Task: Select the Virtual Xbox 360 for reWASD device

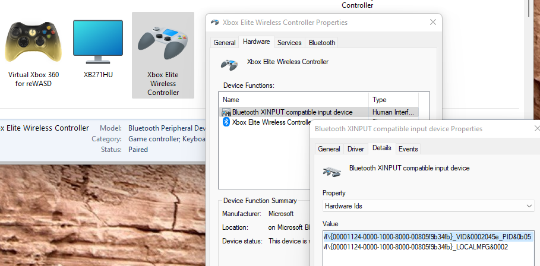Action: [33, 53]
